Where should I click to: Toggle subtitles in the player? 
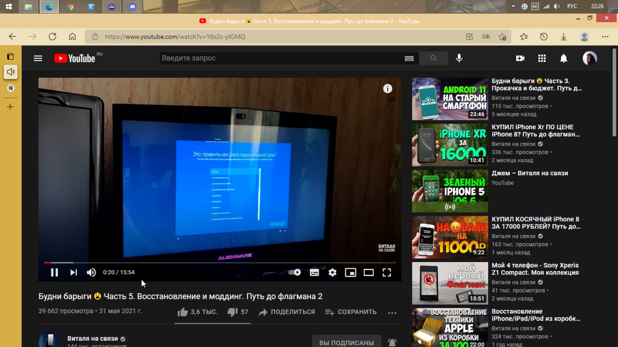(314, 272)
